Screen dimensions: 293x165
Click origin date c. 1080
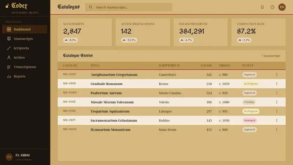pyautogui.click(x=224, y=102)
